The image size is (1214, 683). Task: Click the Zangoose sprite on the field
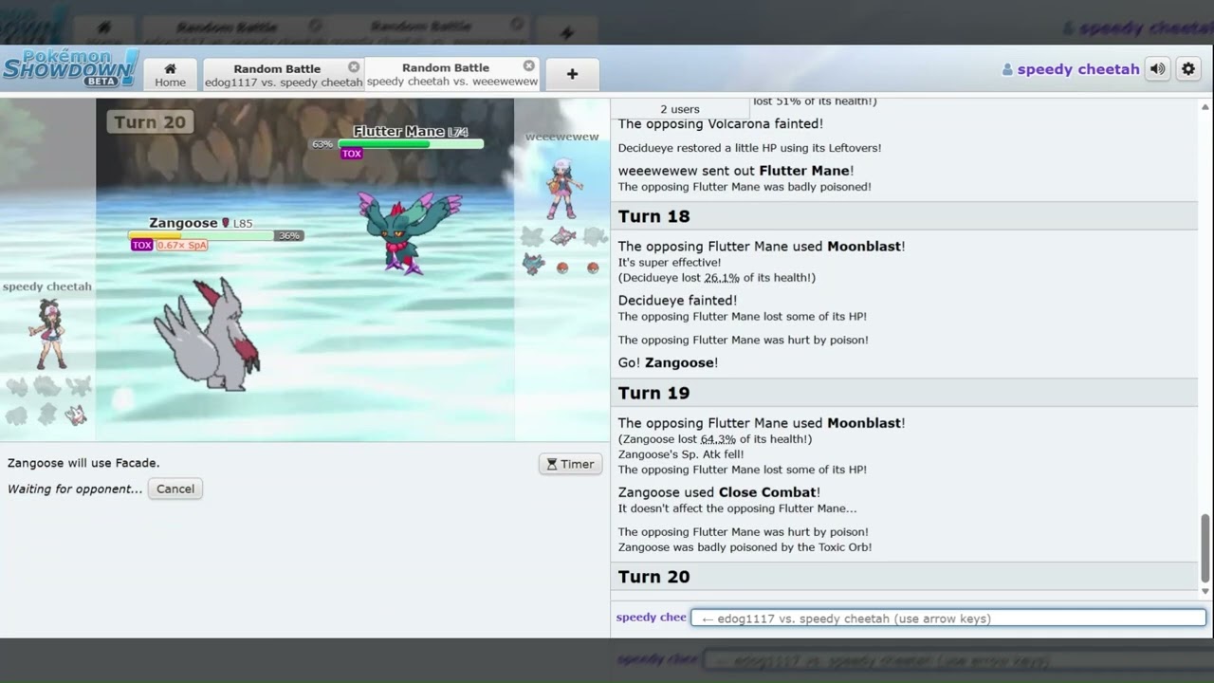pyautogui.click(x=208, y=334)
